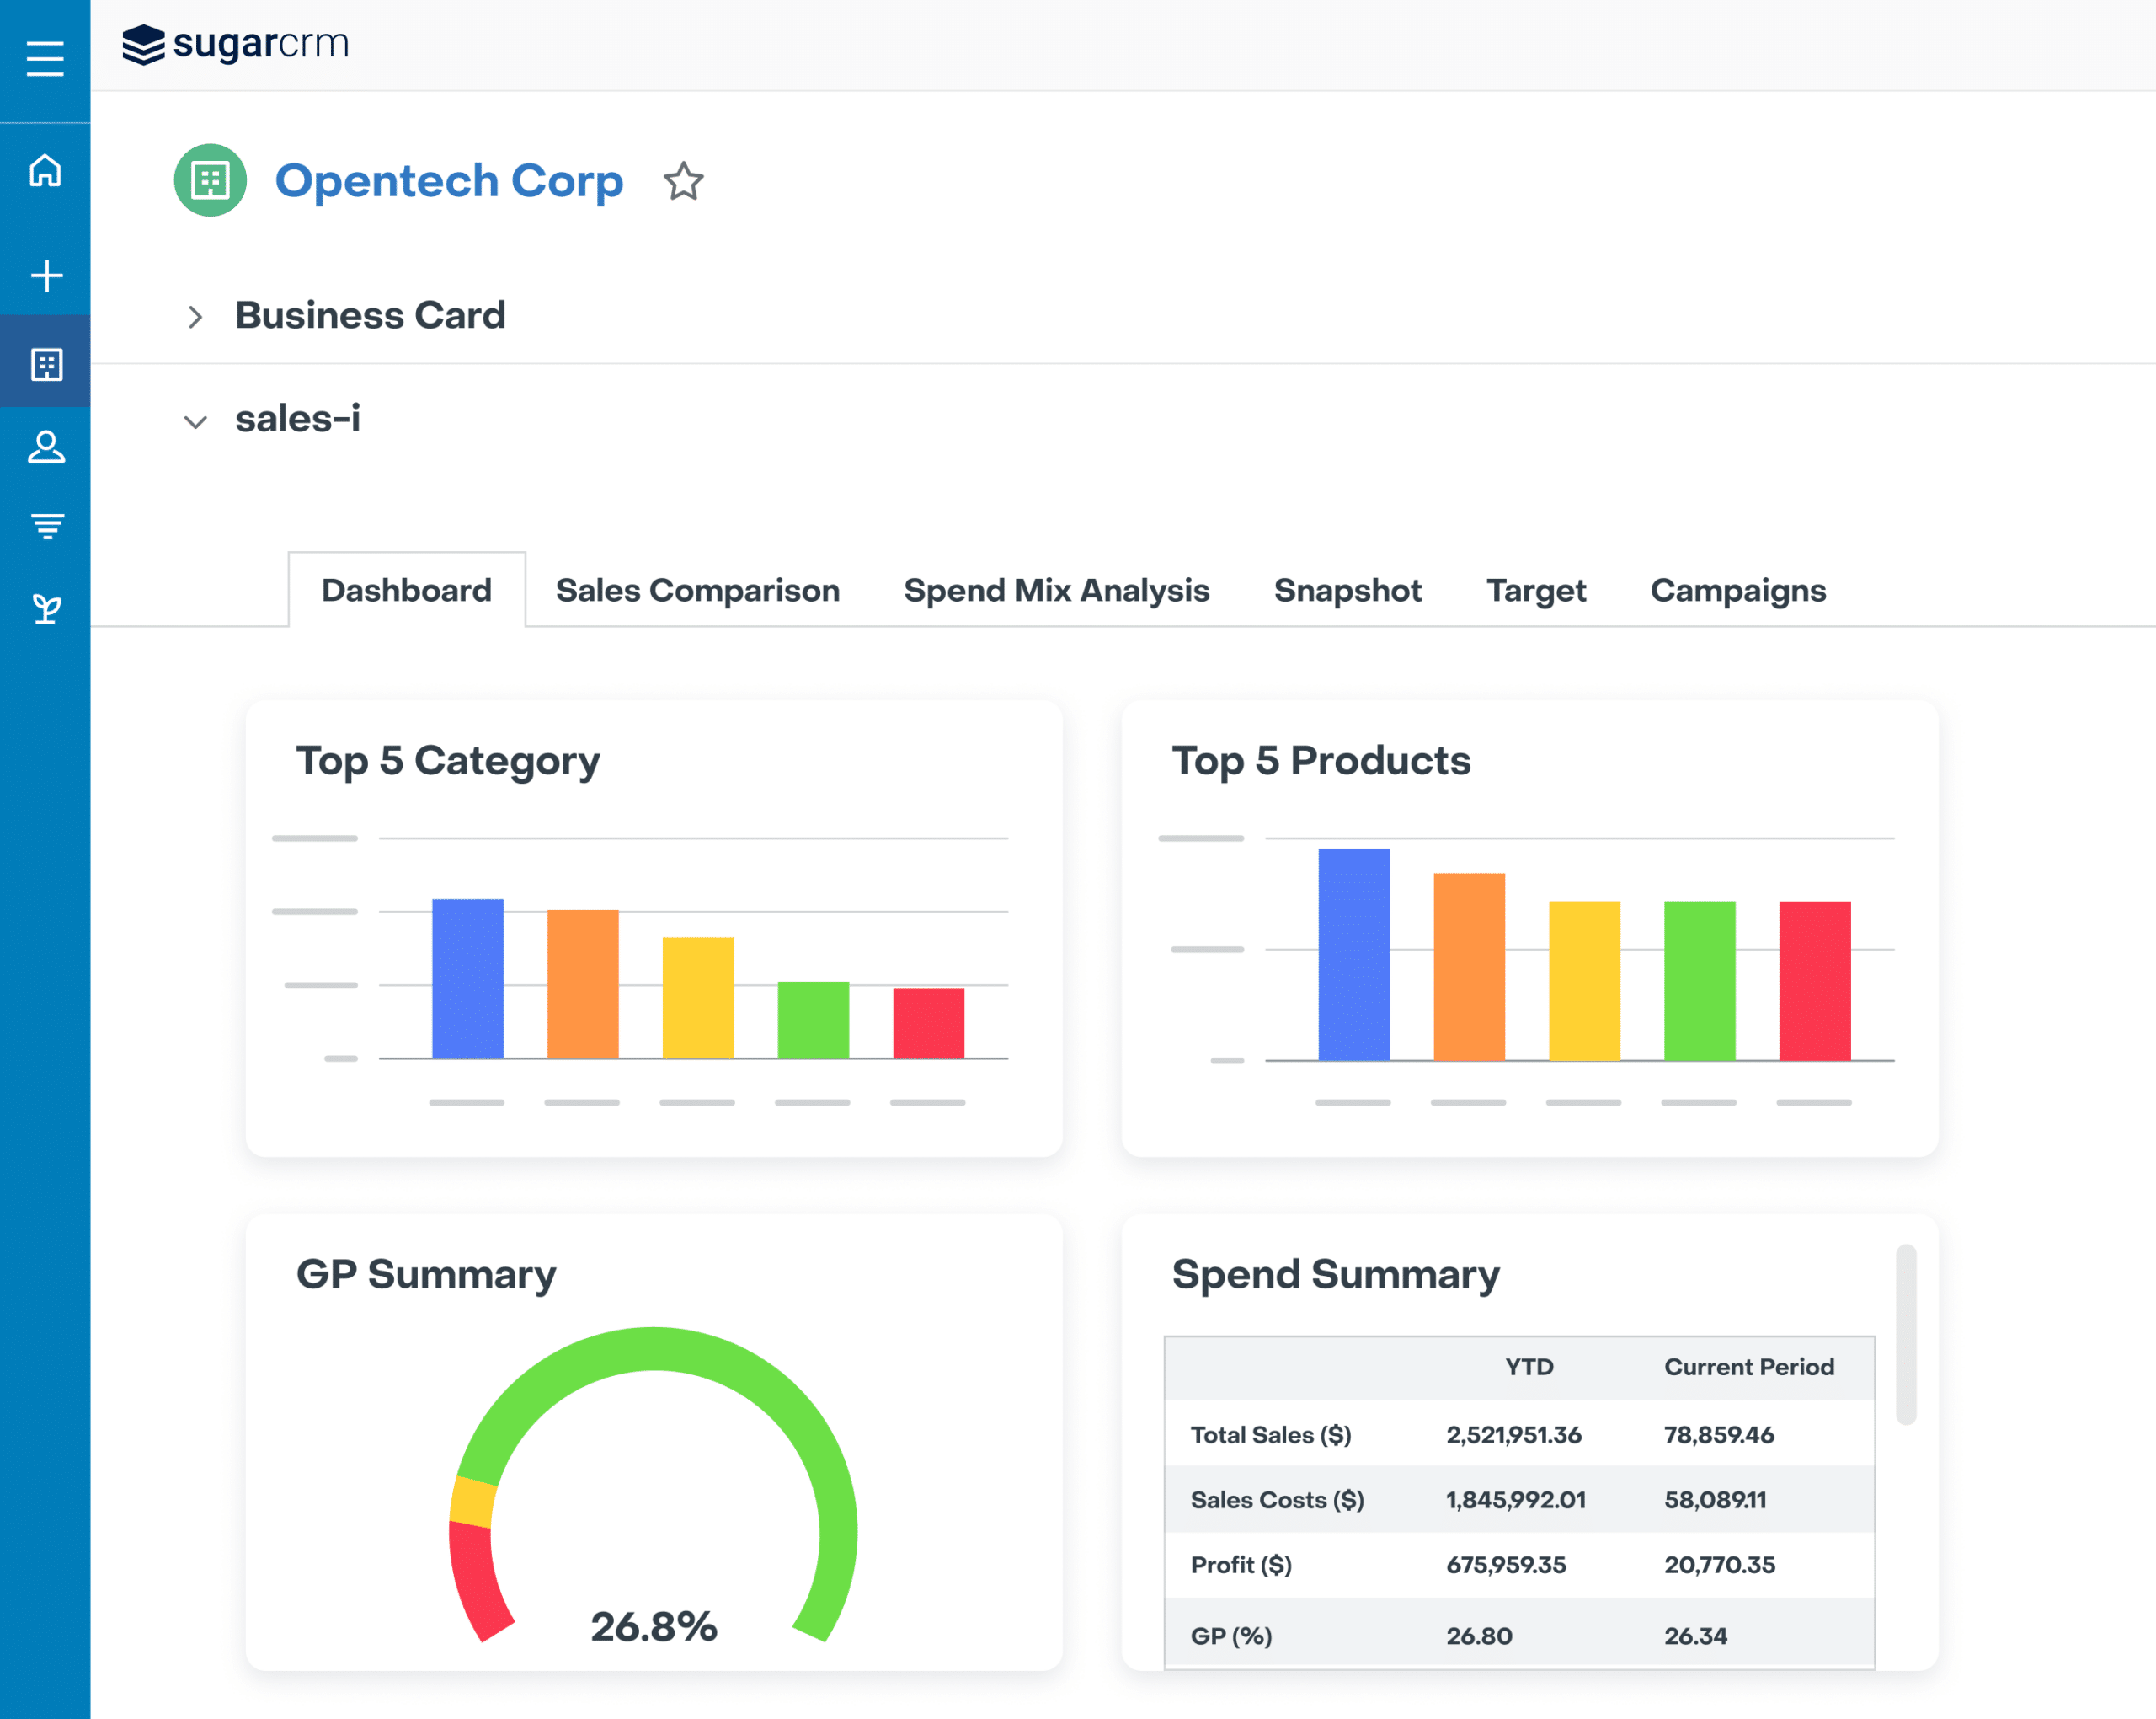
Task: Click blue bar in Top 5 Products chart
Action: [1354, 955]
